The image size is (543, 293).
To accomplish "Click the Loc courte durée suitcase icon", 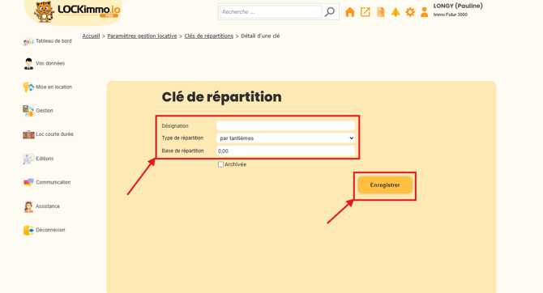I will point(28,134).
